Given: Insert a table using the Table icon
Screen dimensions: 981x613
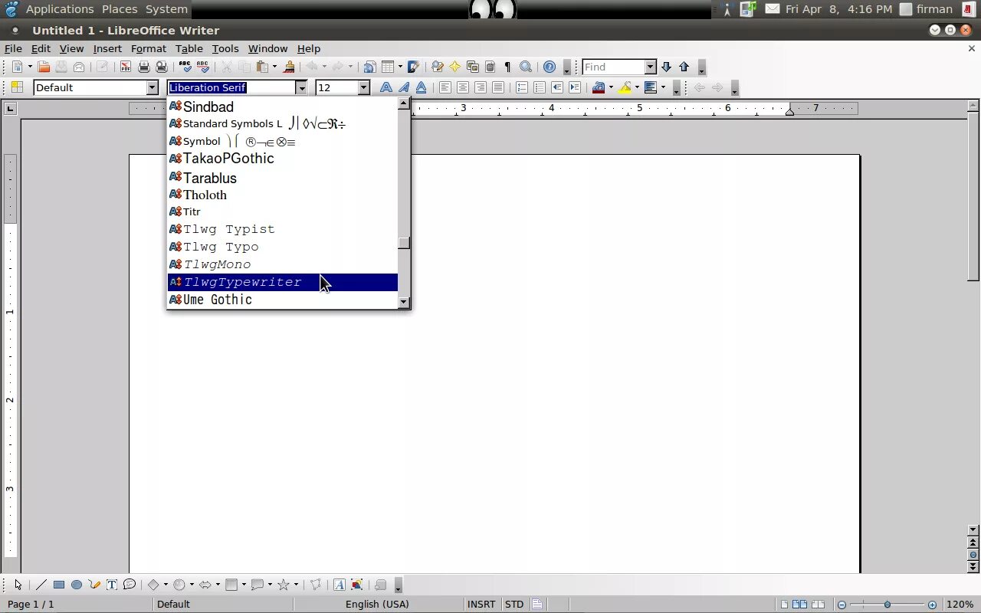Looking at the screenshot, I should (388, 67).
